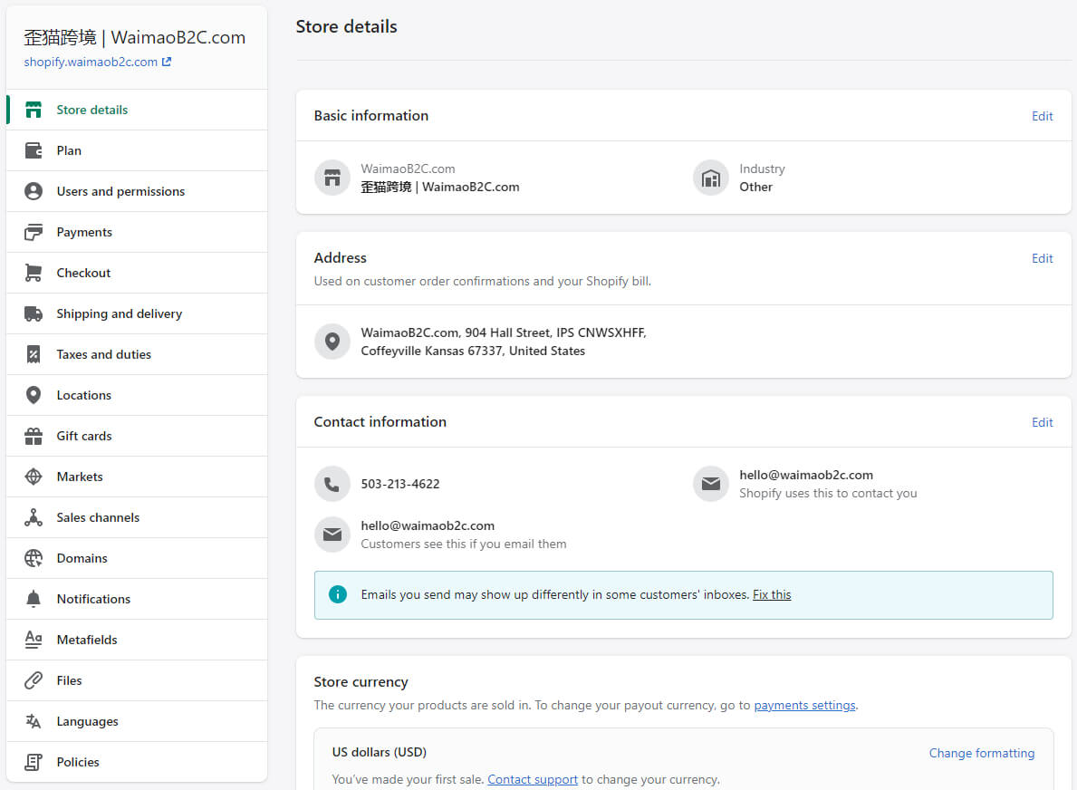Go to Users and permissions

(x=137, y=191)
